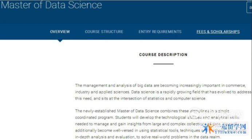Click the short divider line under COURSE DESCRIPTION
The height and width of the screenshot is (139, 252).
tap(163, 64)
